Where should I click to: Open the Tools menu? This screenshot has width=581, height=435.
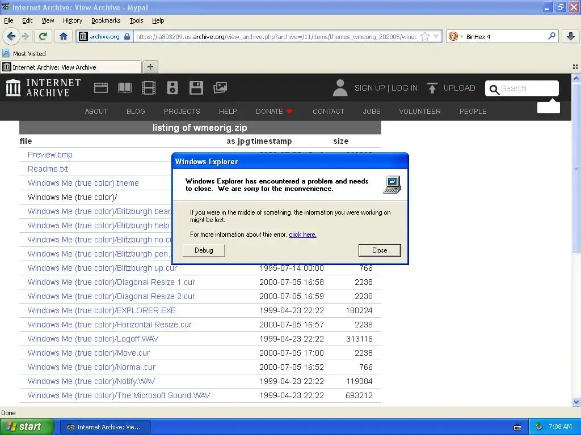(x=136, y=20)
